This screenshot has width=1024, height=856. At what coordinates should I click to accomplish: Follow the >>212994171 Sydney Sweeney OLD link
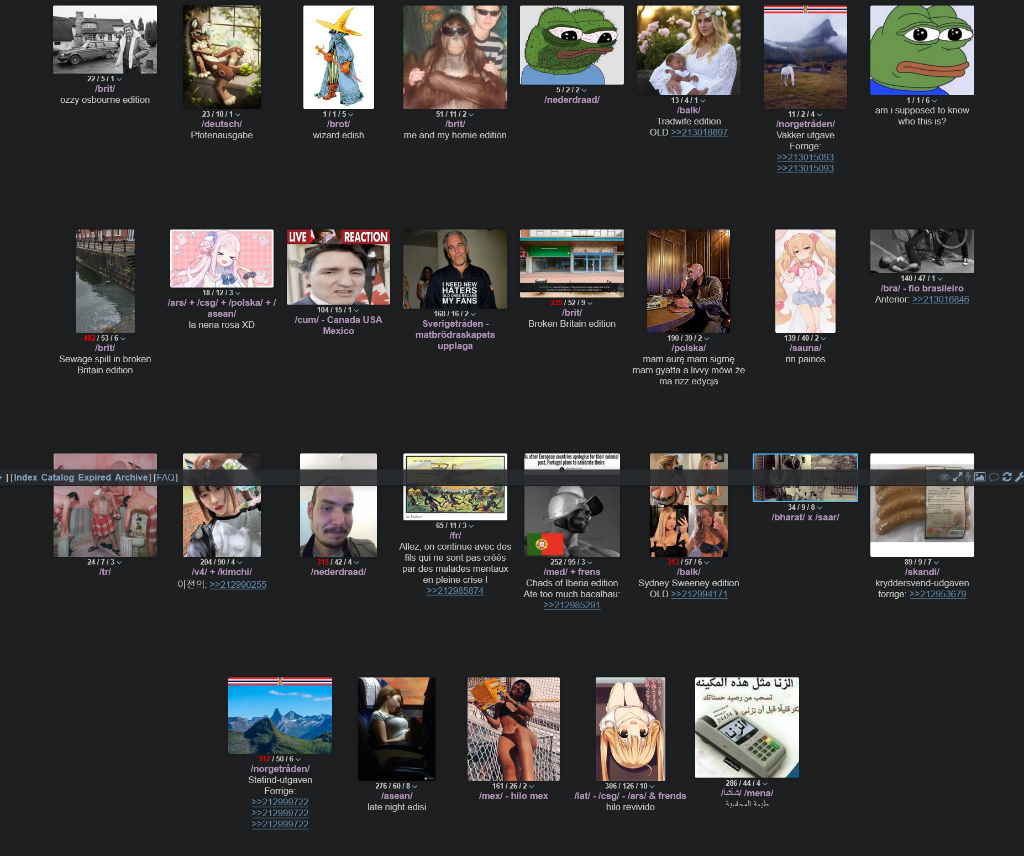(699, 594)
